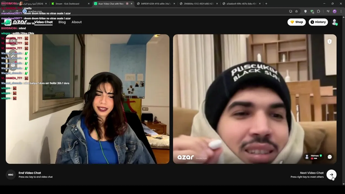Bookmark this page with the star icon
This screenshot has height=194, width=345.
point(296,11)
